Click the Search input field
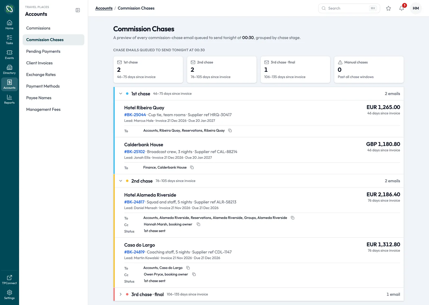Viewport: 429px width, 305px height. click(349, 8)
